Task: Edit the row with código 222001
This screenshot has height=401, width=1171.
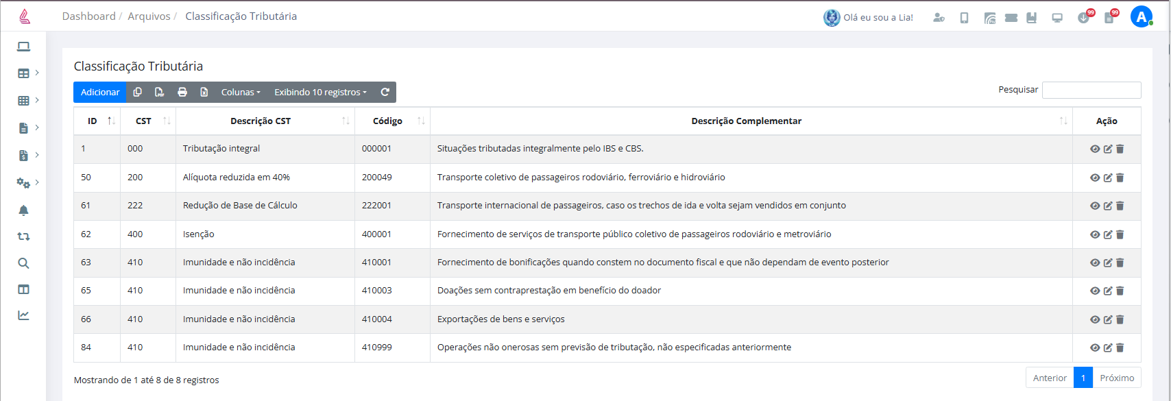Action: [1107, 206]
